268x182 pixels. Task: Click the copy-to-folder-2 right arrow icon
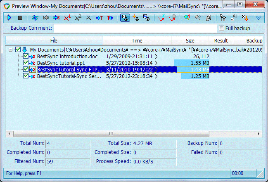[x=57, y=18]
